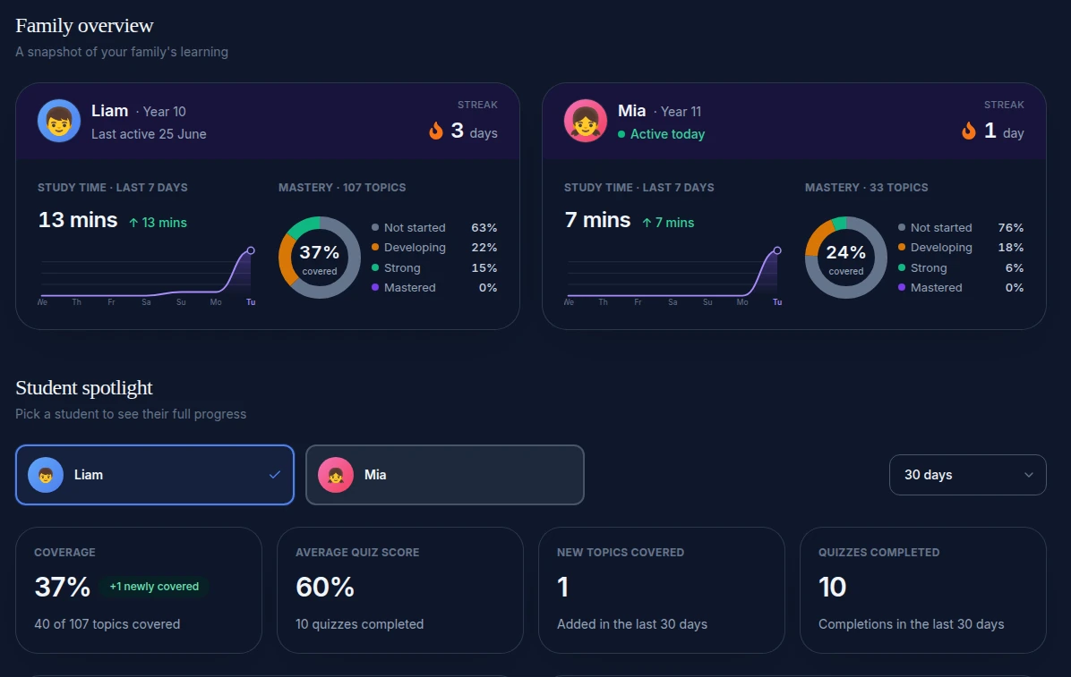1071x677 pixels.
Task: Click the flame streak icon on Mia's card
Action: tap(969, 131)
